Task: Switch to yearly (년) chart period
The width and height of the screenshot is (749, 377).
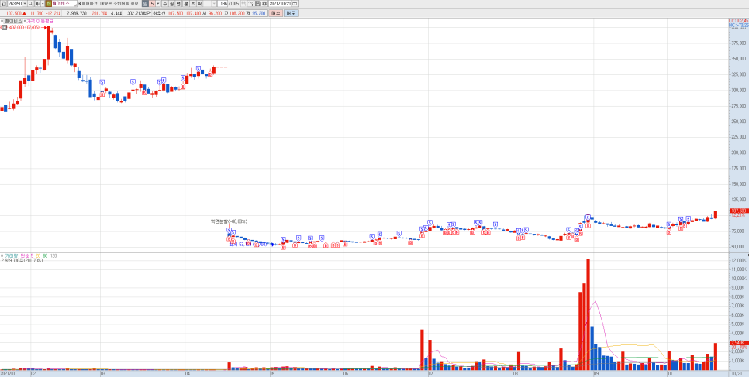Action: 178,3
